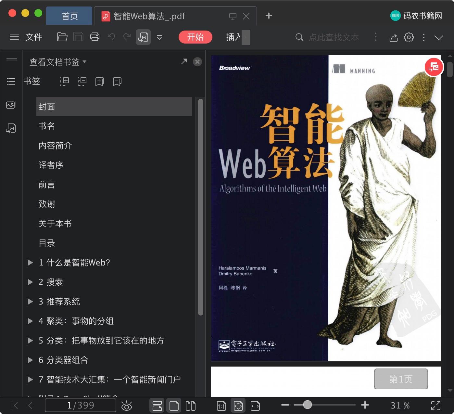Select the 书名 bookmark
The width and height of the screenshot is (454, 414).
47,126
